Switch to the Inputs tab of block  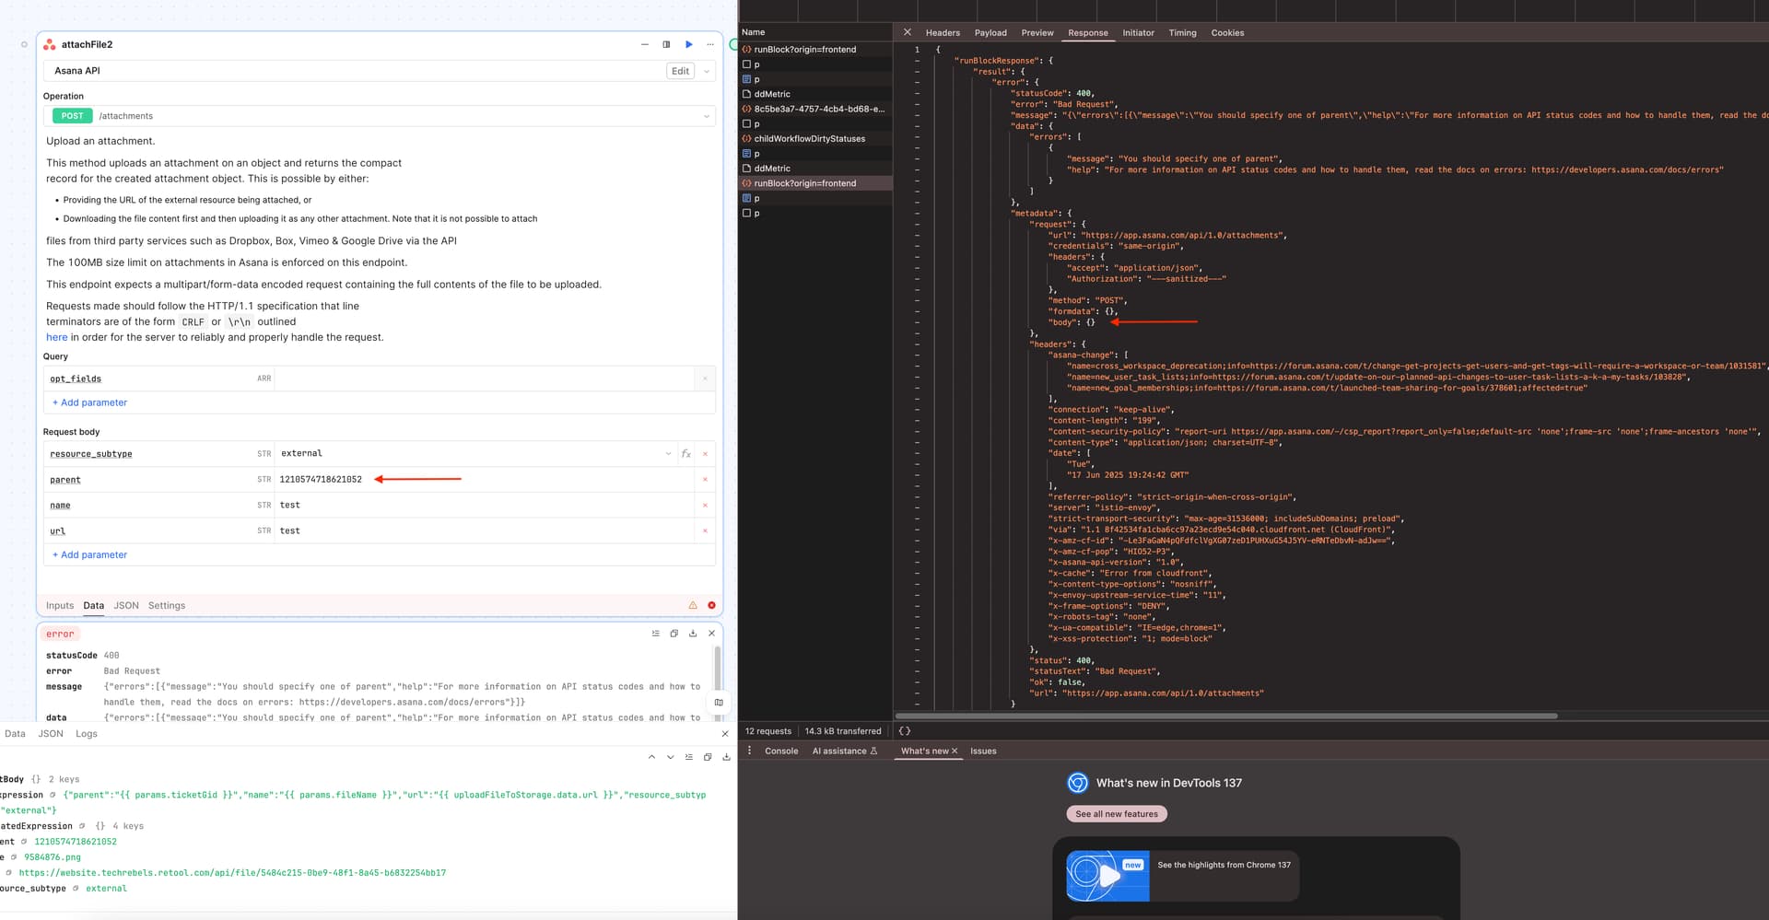(x=60, y=605)
